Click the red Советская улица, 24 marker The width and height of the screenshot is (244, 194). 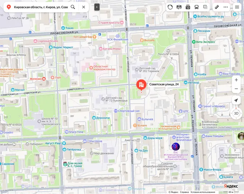pos(141,85)
